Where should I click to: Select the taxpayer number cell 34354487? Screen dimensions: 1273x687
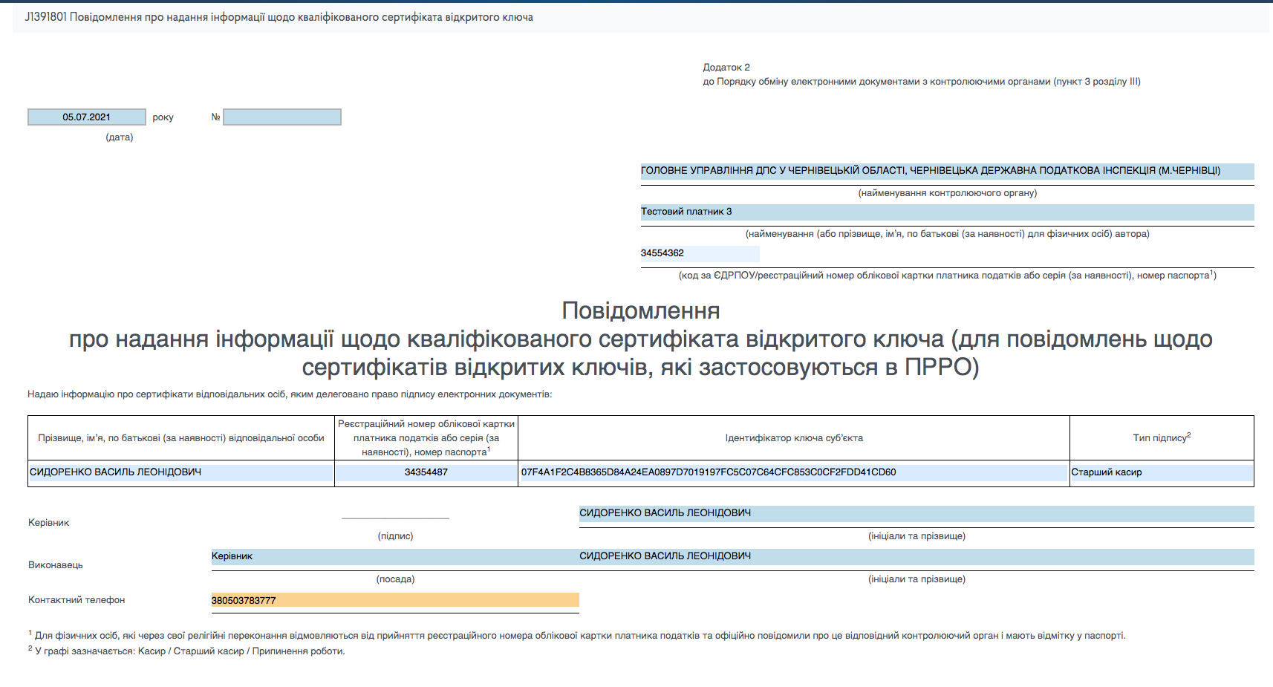point(426,472)
